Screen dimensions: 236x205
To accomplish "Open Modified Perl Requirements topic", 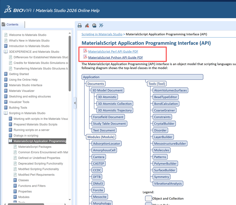I will (37, 175).
